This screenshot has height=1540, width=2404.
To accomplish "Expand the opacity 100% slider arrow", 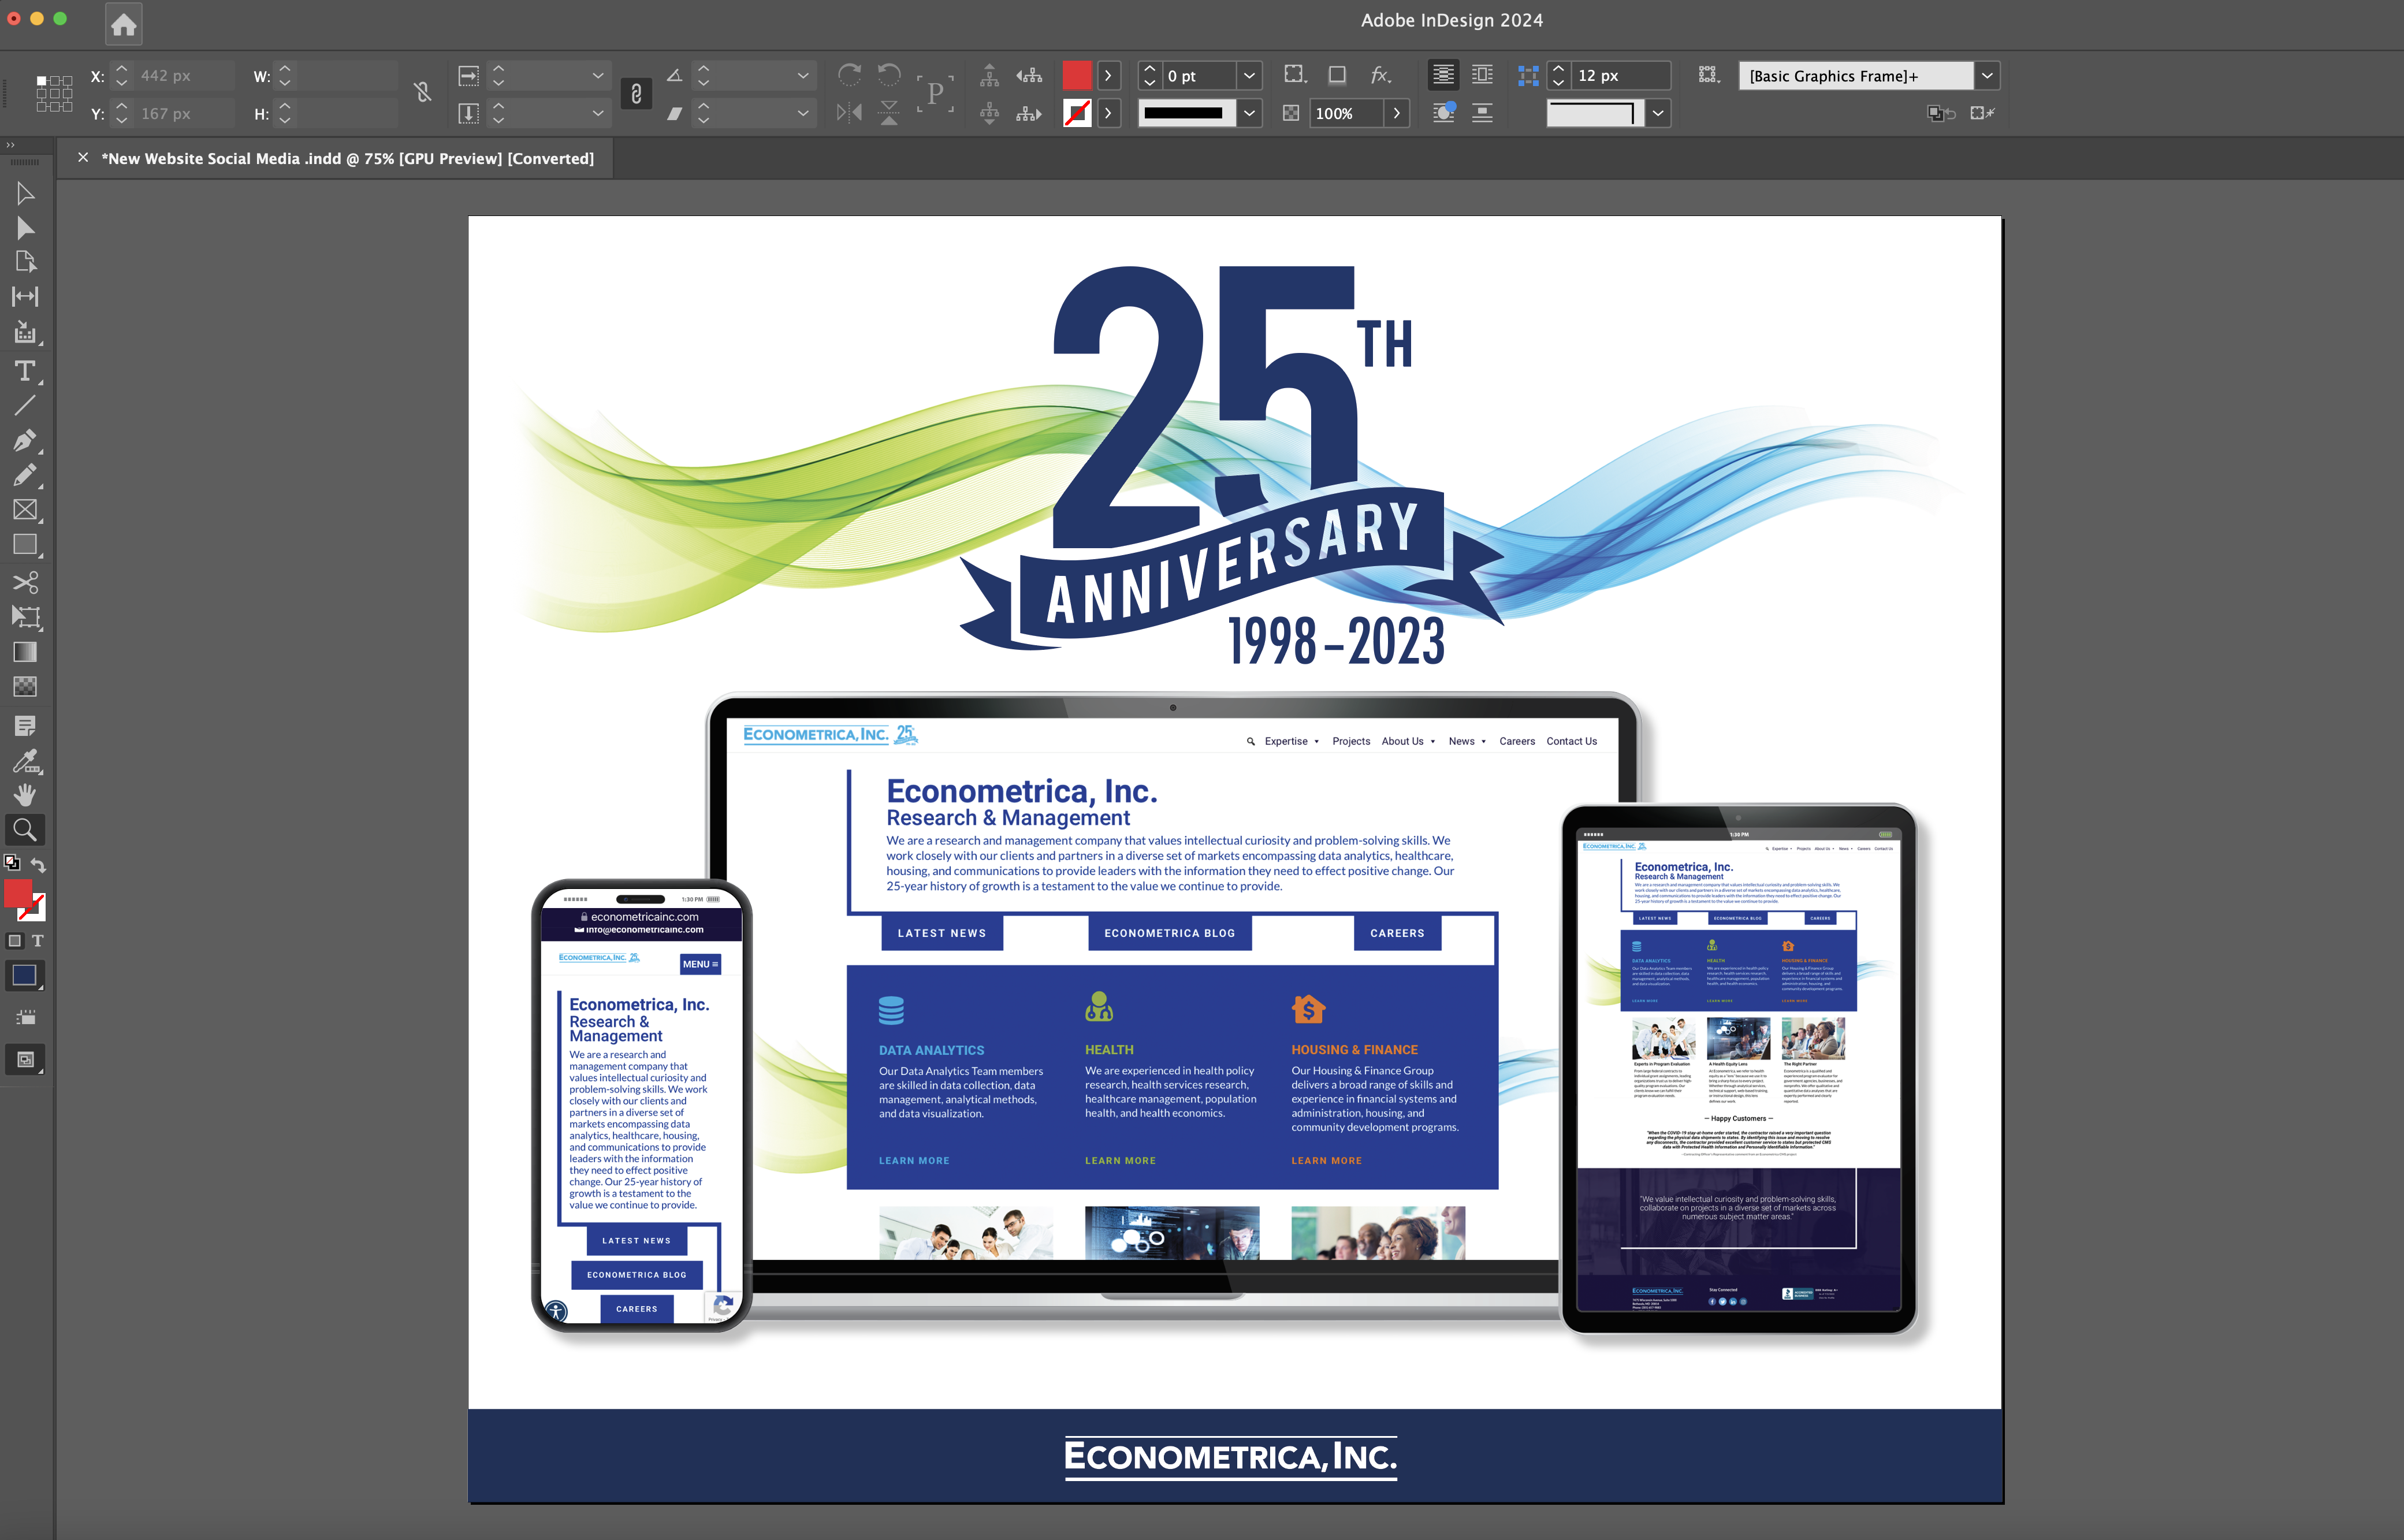I will point(1397,113).
